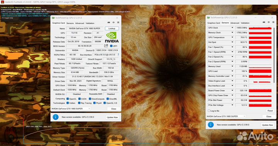Open the Fan 1 Speed (RPM) dropdown

232,52
